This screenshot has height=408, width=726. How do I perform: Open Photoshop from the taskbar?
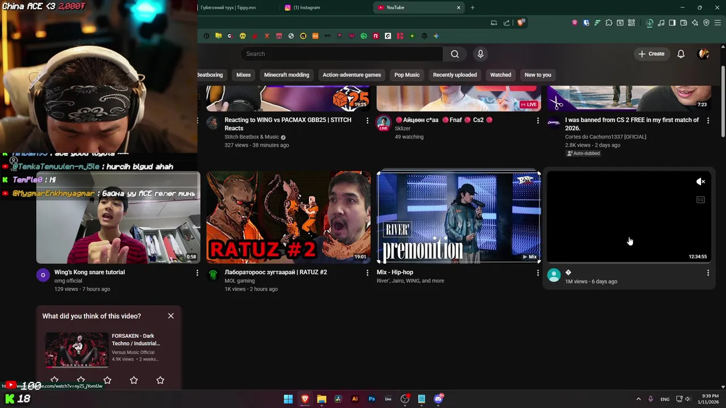[x=372, y=399]
